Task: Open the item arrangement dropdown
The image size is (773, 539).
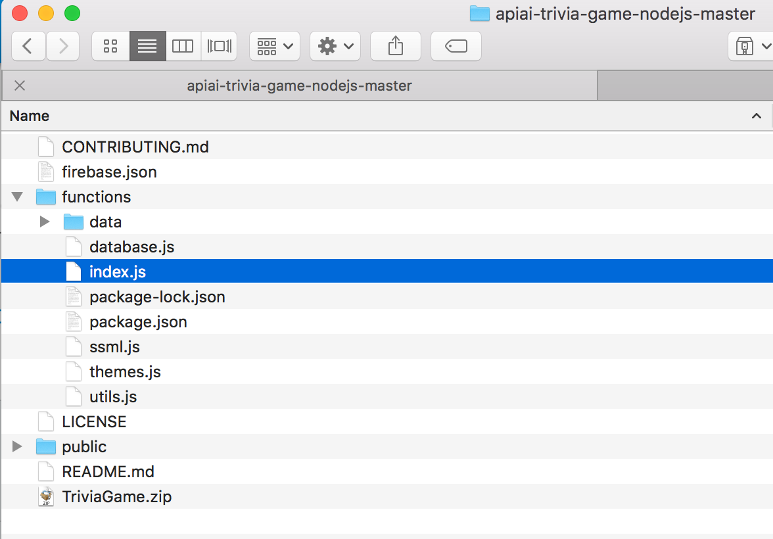Action: coord(275,47)
